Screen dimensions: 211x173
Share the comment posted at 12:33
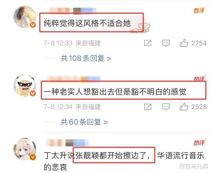pyautogui.click(x=148, y=43)
